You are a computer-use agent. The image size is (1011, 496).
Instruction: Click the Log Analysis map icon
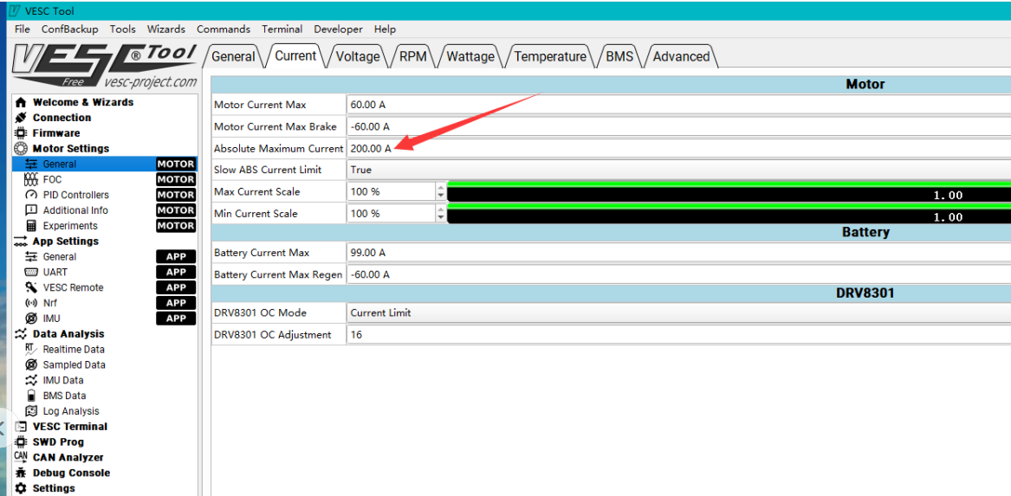point(31,412)
